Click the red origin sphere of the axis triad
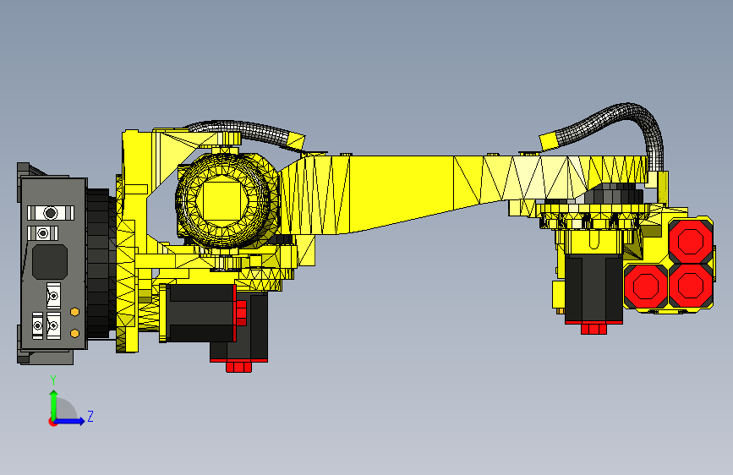 (52, 422)
